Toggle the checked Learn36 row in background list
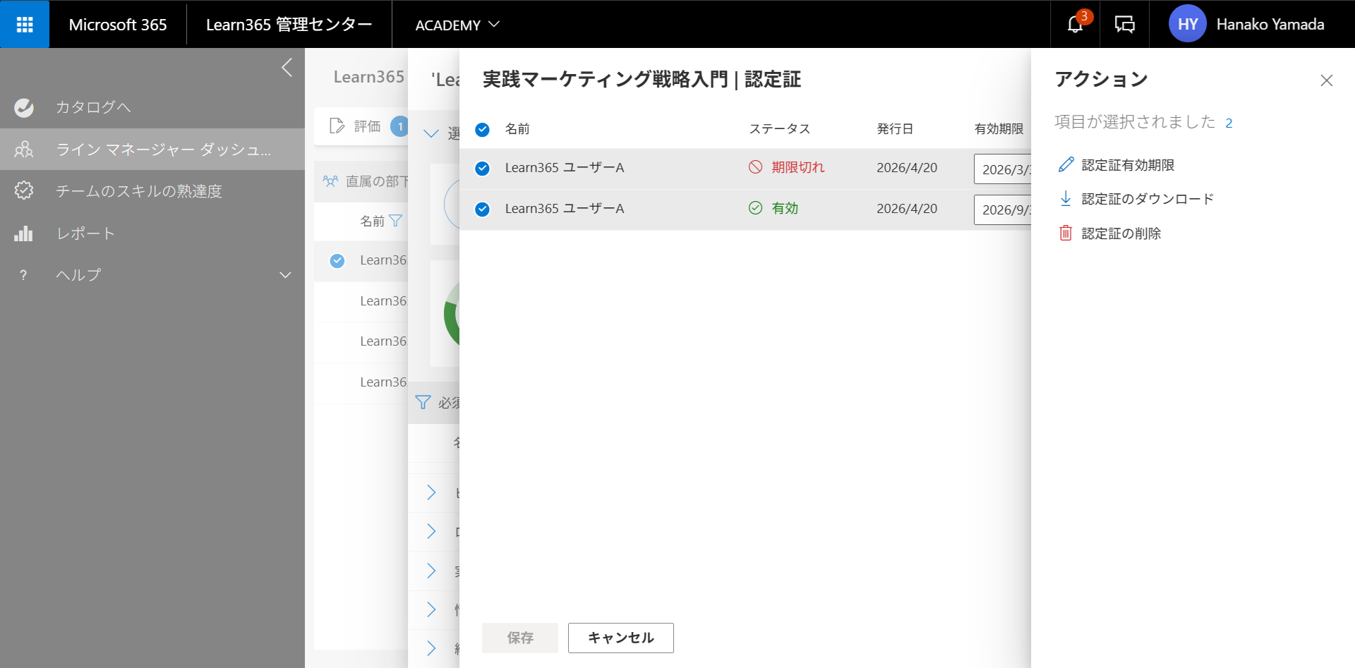 click(337, 261)
